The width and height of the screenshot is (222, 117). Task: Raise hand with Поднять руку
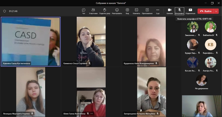coord(105,11)
